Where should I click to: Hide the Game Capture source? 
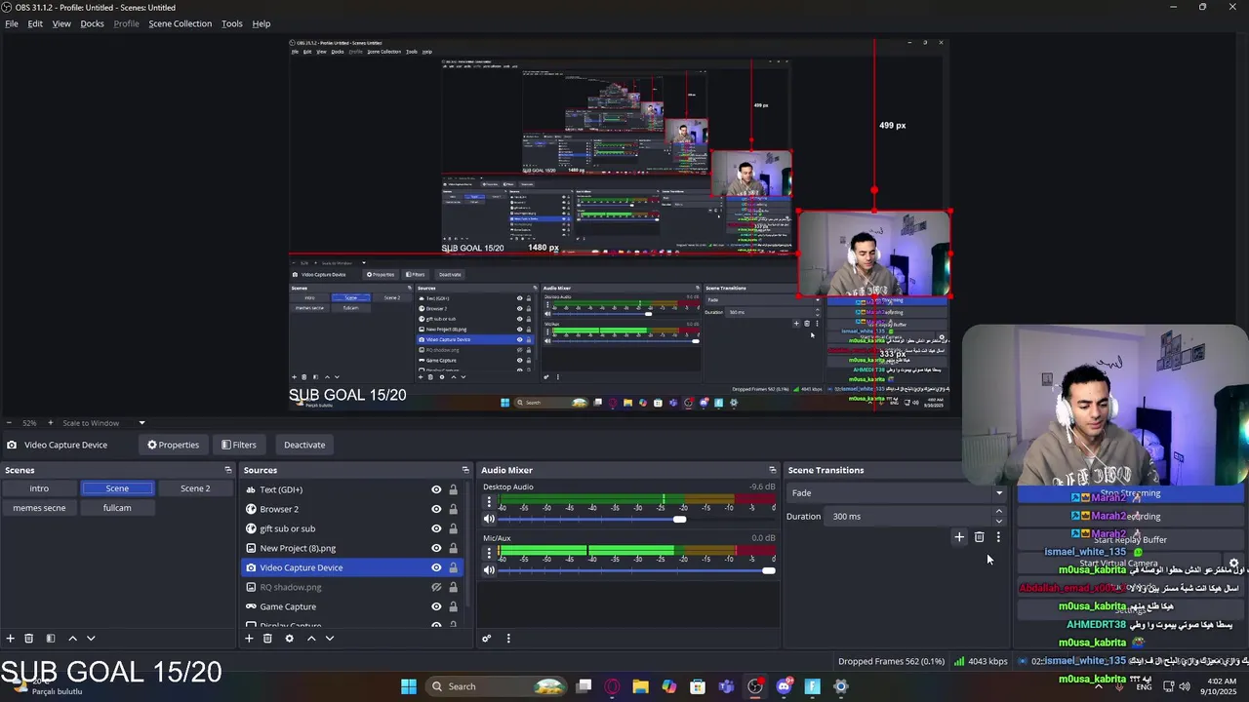(x=436, y=606)
